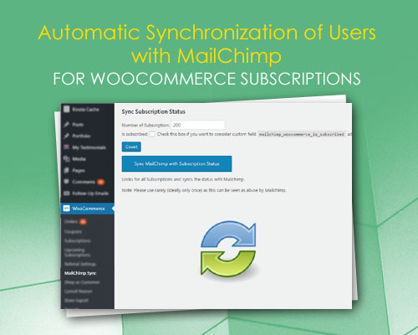Click Sync MailChimp with Subscription Status button
418x335 pixels.
176,164
